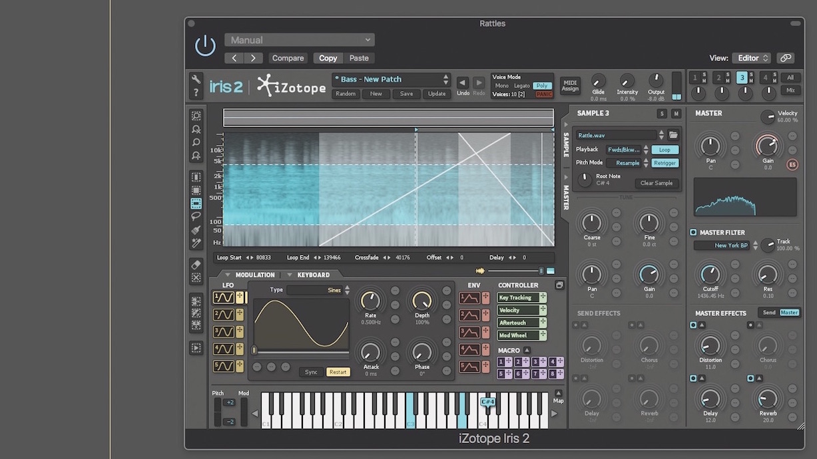The height and width of the screenshot is (459, 817).
Task: Toggle the Retrigger button
Action: 665,163
